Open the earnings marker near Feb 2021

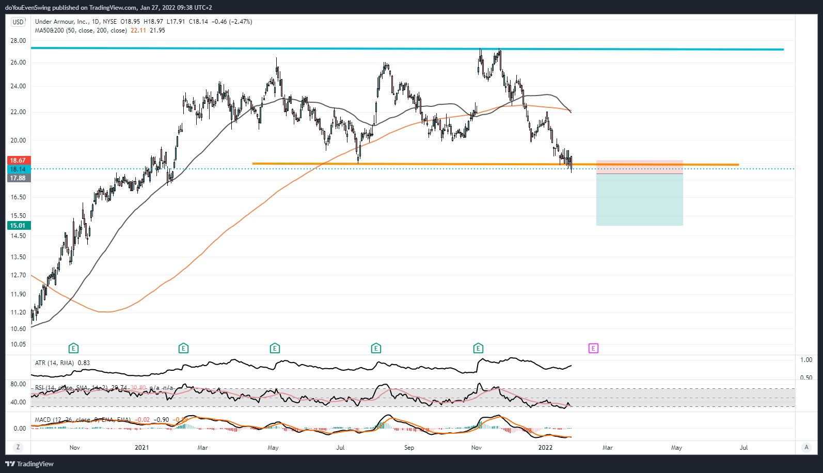pyautogui.click(x=183, y=349)
